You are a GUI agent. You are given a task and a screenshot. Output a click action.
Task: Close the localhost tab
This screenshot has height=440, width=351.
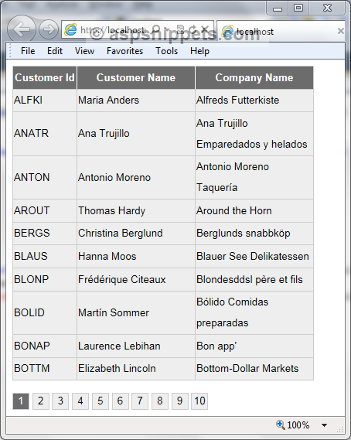[341, 31]
